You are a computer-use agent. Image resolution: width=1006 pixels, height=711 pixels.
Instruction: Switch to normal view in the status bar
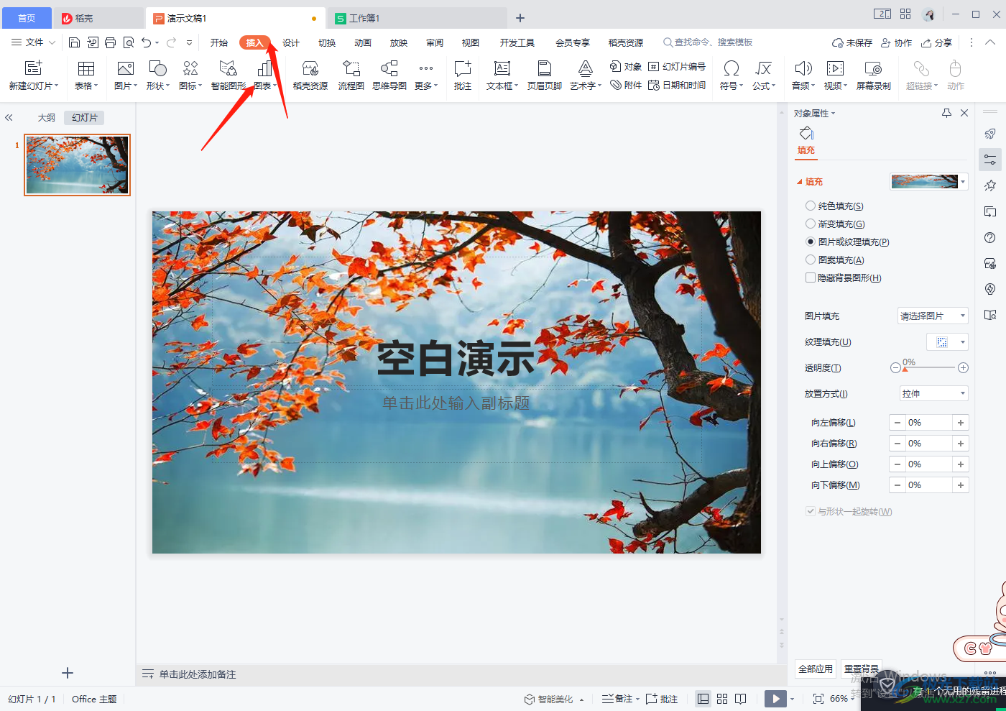703,699
